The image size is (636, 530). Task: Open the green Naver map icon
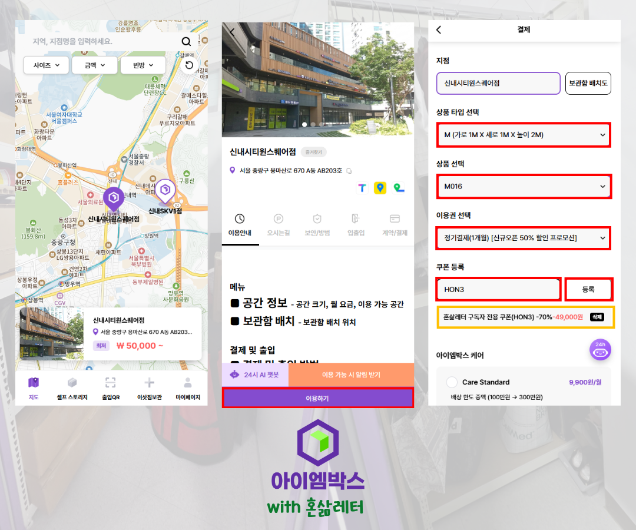pos(399,188)
